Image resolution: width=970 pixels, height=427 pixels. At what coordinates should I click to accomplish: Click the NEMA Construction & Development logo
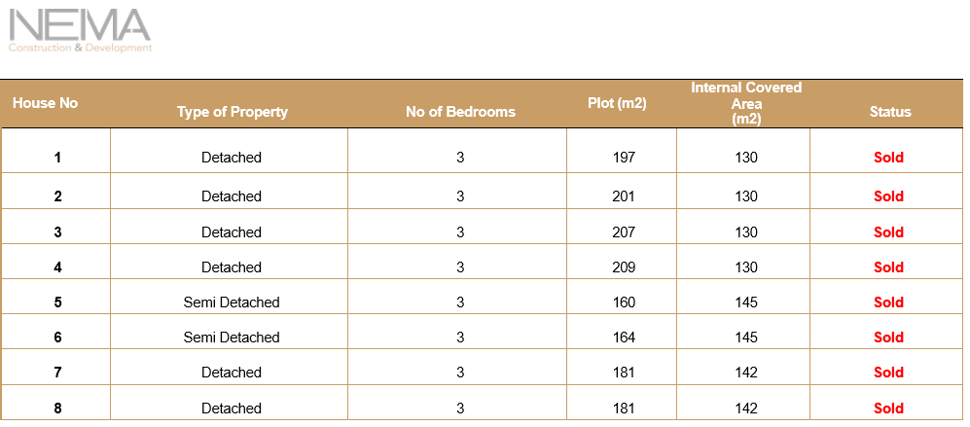80,31
